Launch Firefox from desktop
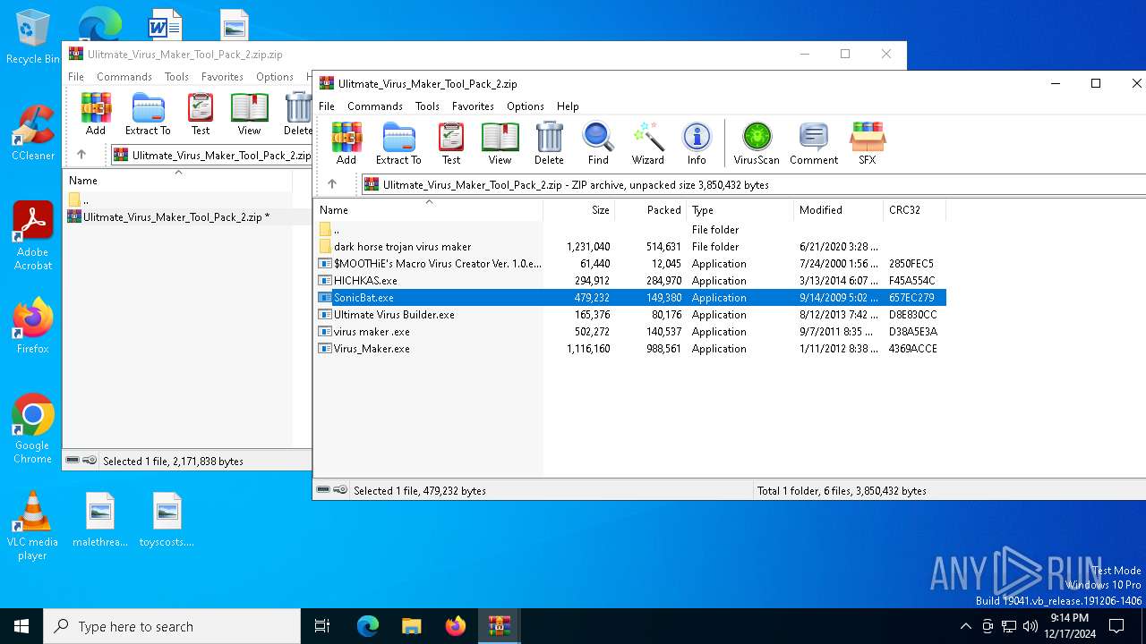This screenshot has width=1146, height=644. tap(32, 326)
